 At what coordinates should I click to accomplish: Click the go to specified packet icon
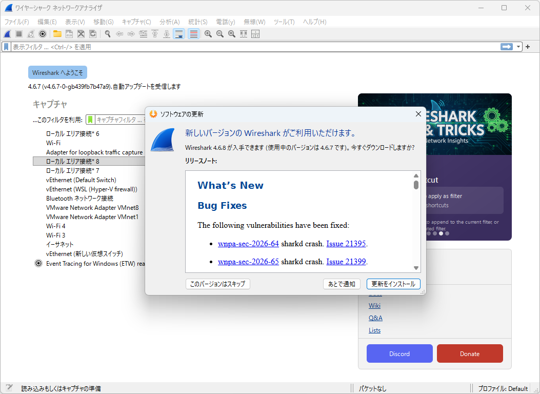point(143,34)
